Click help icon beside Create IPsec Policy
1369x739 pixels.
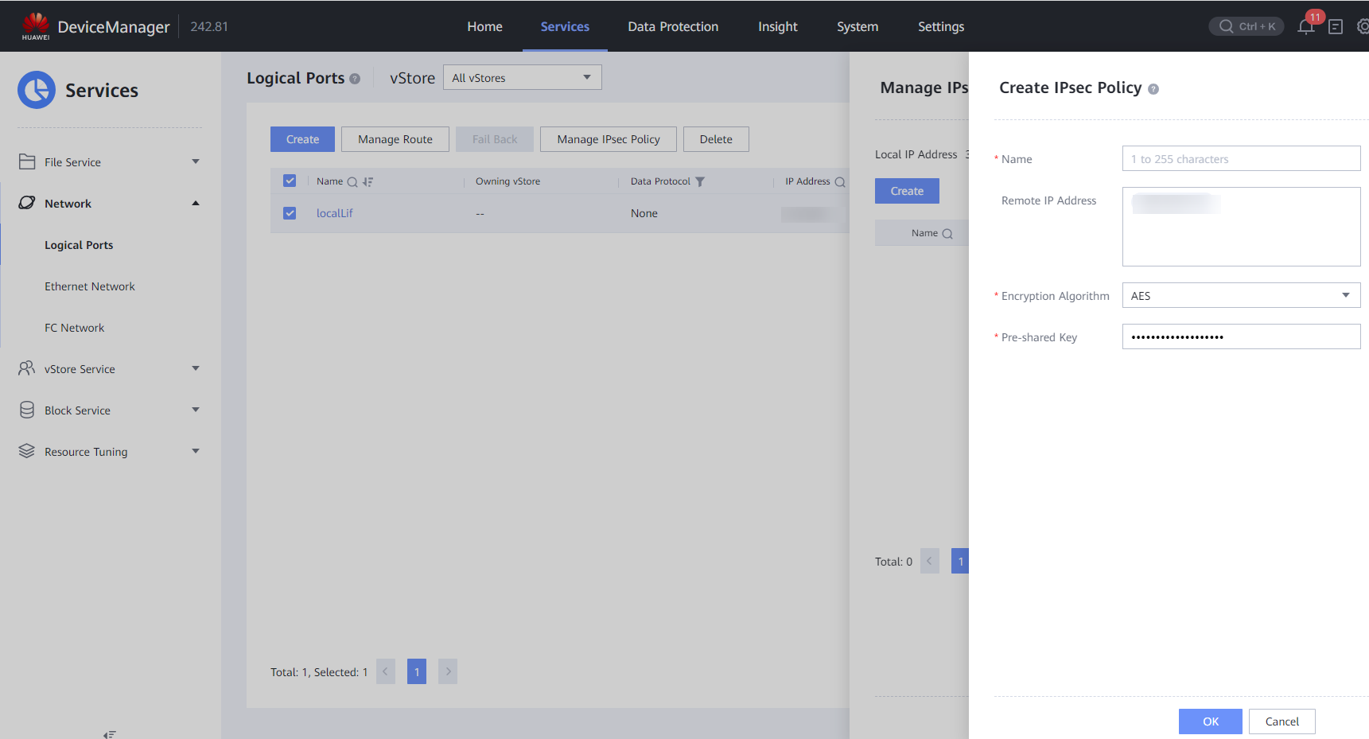(1153, 89)
